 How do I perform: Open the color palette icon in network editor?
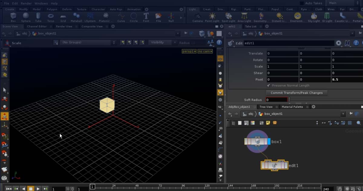pyautogui.click(x=253, y=123)
